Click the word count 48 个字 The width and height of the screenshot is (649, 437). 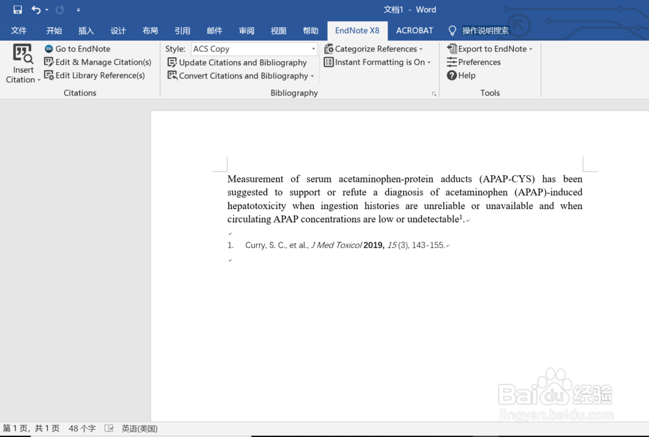[82, 429]
